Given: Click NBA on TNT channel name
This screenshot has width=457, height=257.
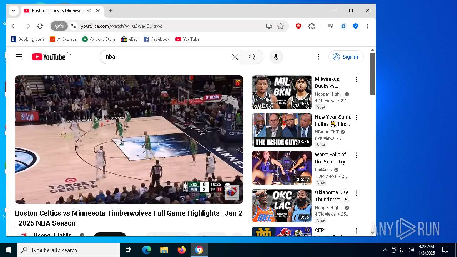Looking at the screenshot, I should 327,132.
